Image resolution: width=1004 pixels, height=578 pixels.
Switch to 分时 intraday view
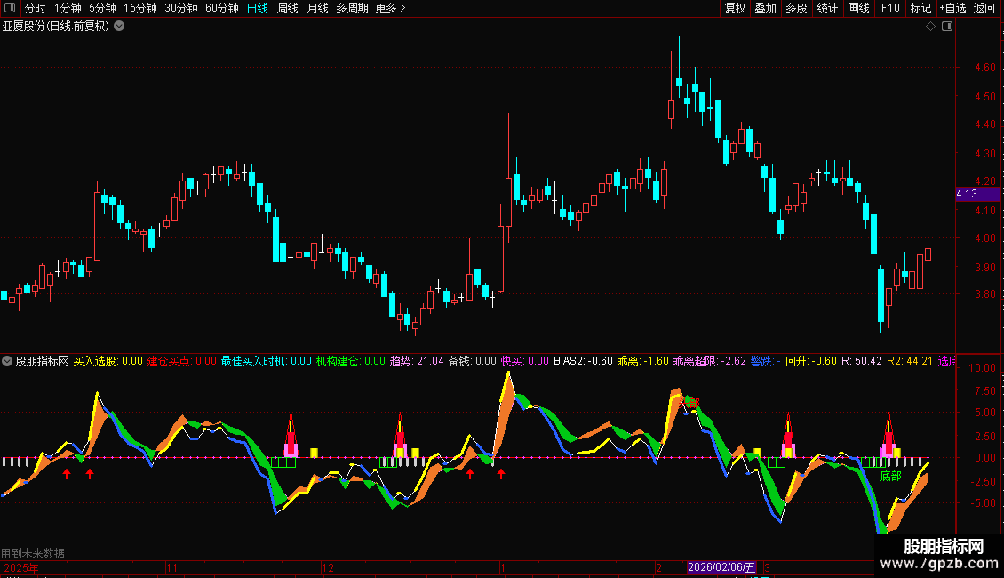pyautogui.click(x=36, y=8)
